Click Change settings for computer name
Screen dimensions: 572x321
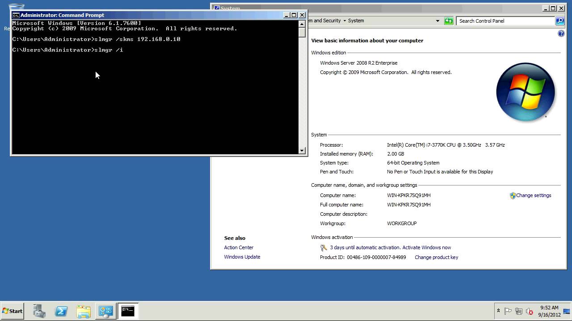point(533,195)
